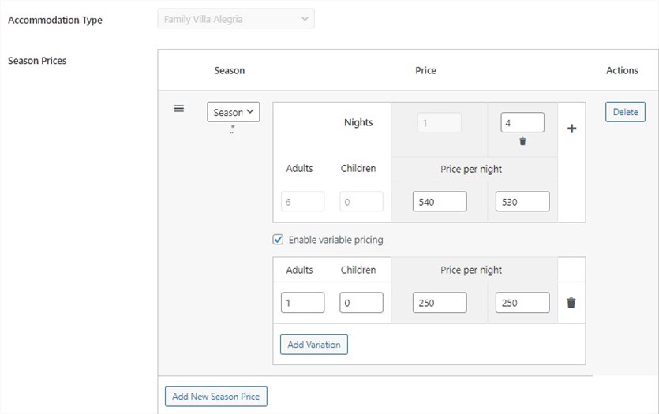
Task: Click the drag handle to reorder season row
Action: tap(179, 109)
